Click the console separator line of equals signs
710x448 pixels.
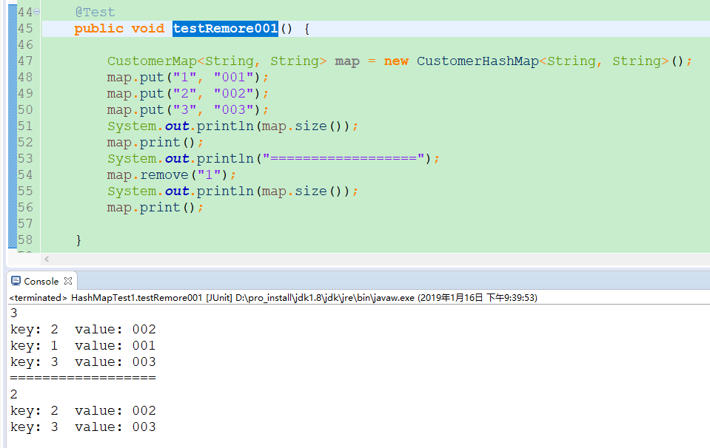pos(83,378)
